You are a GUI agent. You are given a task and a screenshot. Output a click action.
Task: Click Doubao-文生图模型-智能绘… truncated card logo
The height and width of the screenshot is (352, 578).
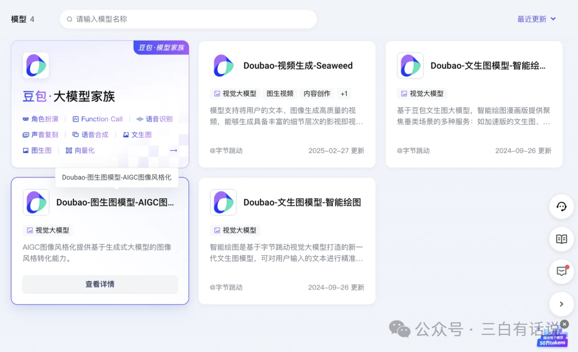coord(410,66)
